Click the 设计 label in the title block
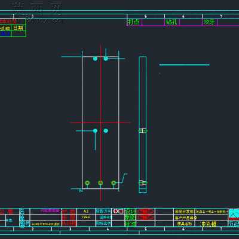Image resolution: width=239 pixels, height=239 pixels. [x=130, y=212]
